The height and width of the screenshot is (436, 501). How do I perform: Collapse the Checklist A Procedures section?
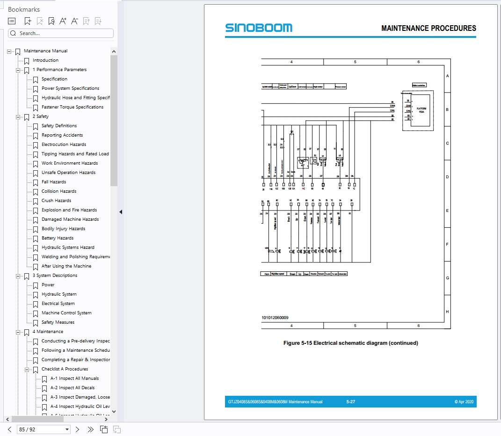coord(28,370)
